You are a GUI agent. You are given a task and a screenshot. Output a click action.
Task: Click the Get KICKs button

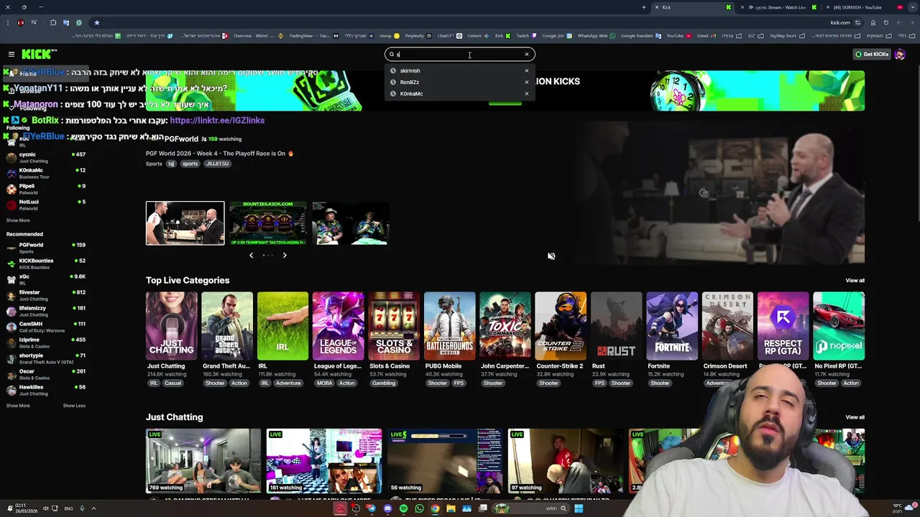pos(871,54)
